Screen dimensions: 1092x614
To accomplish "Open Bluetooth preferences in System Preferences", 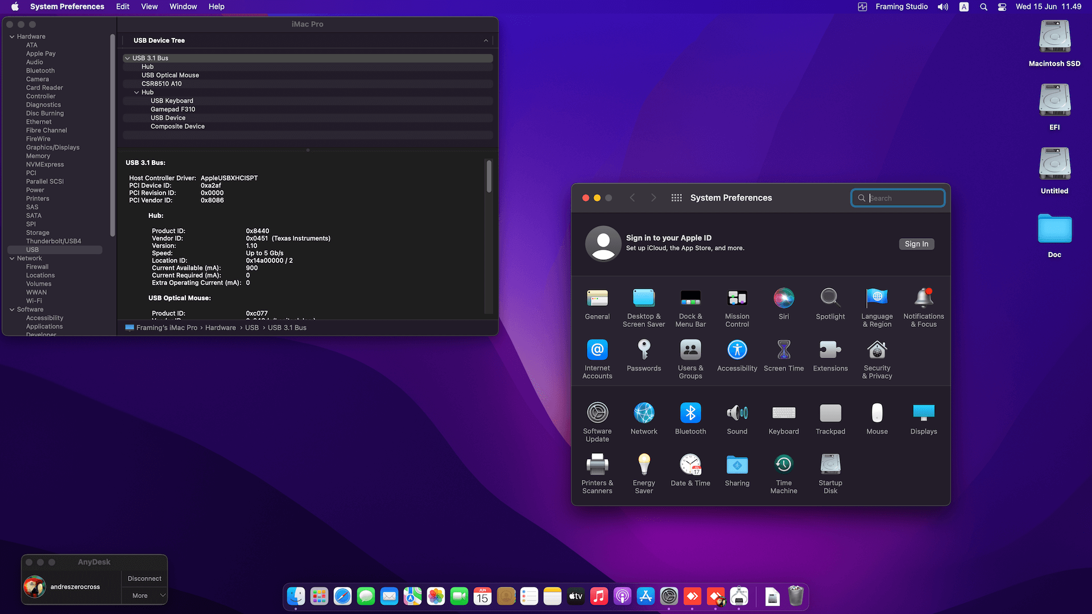I will pos(690,413).
